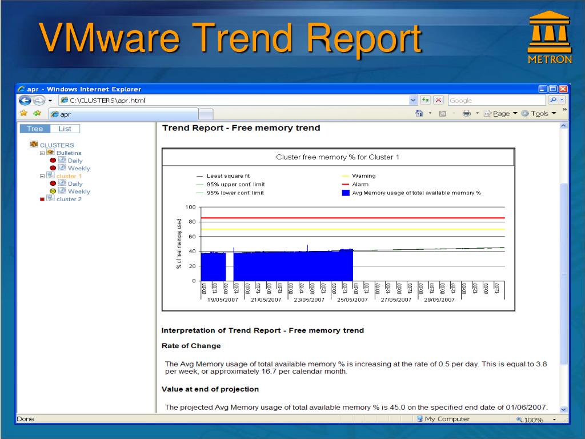Collapse the Bulletins tree node
585x439 pixels.
point(42,153)
